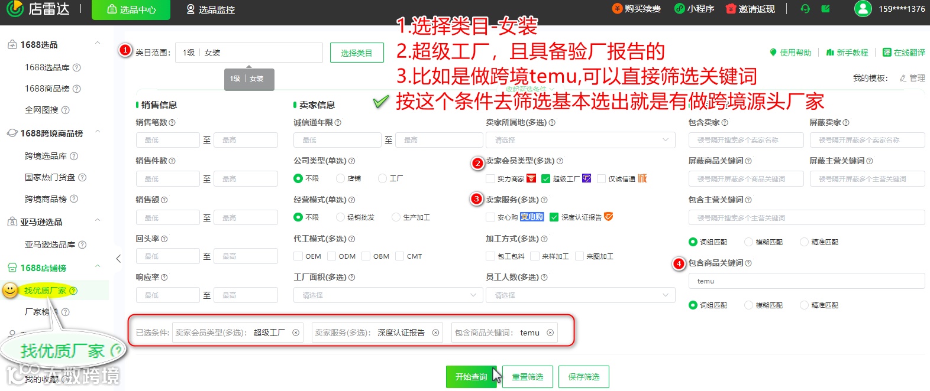Click the green feedback edit icon in header

tap(825, 9)
